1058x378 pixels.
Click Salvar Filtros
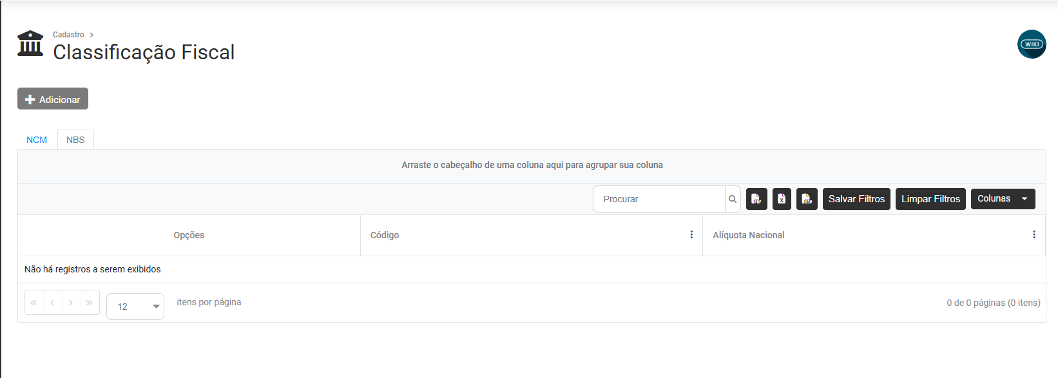(x=856, y=199)
